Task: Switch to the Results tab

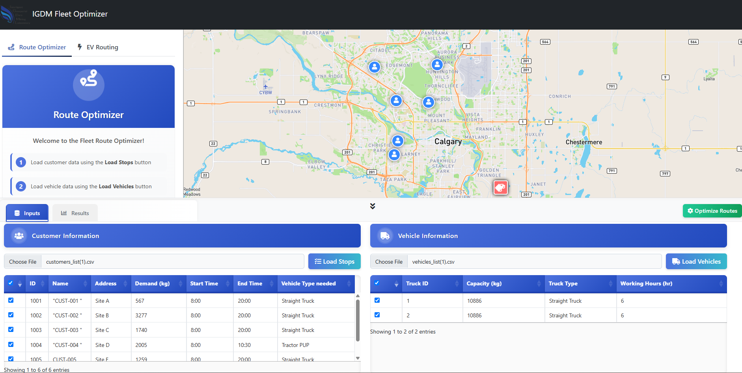Action: [75, 213]
